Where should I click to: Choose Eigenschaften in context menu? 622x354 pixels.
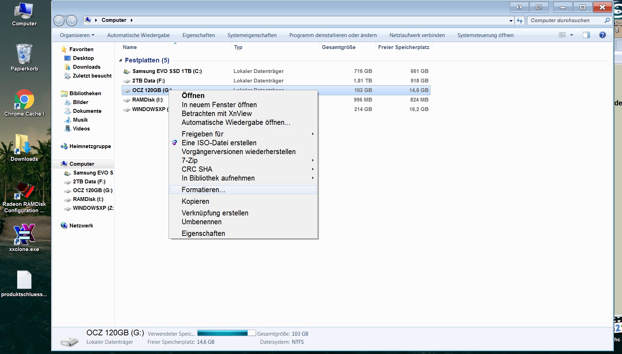(x=243, y=233)
